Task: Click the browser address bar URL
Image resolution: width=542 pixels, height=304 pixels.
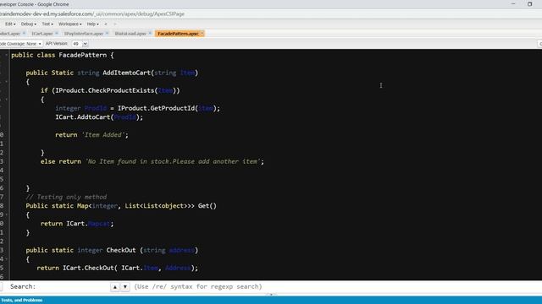Action: 92,14
